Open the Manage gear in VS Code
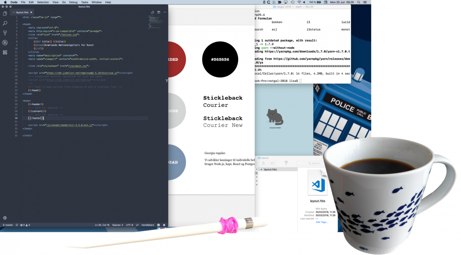The height and width of the screenshot is (255, 461). coord(5,218)
